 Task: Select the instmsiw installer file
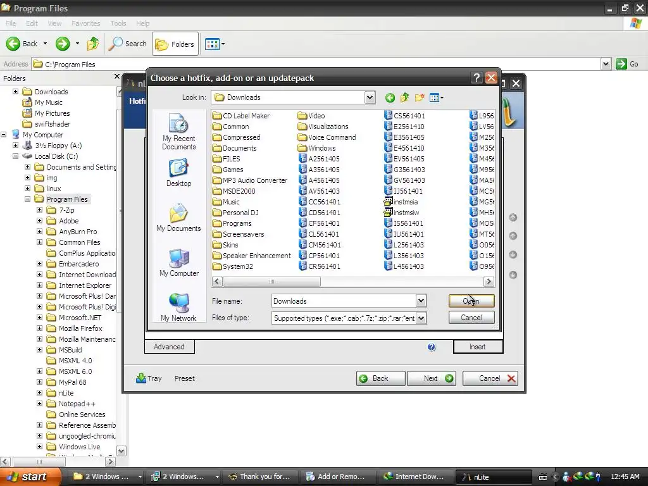click(402, 213)
